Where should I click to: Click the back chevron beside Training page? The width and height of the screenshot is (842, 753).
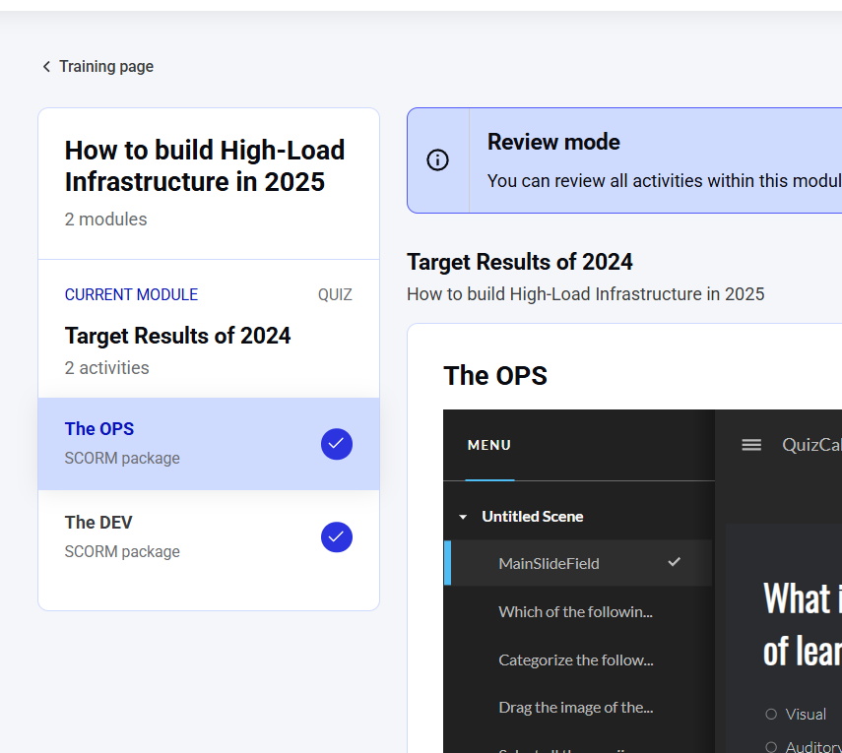pos(46,67)
